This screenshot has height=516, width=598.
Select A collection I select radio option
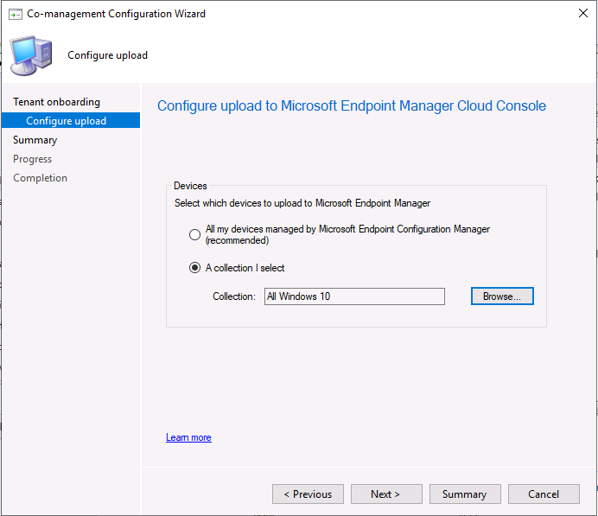(194, 268)
